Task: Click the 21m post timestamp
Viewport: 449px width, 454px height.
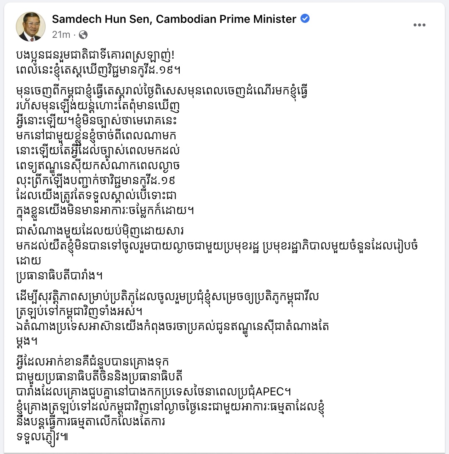Action: click(x=61, y=35)
